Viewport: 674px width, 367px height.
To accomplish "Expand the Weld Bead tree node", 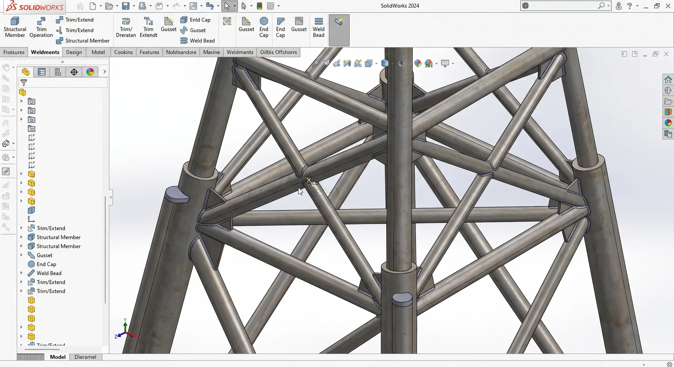I will tap(21, 273).
